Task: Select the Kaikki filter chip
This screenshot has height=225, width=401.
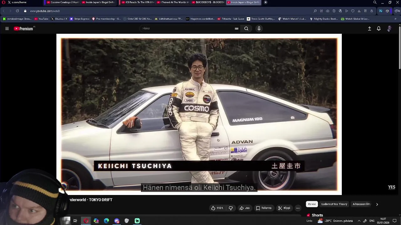Action: [x=312, y=204]
